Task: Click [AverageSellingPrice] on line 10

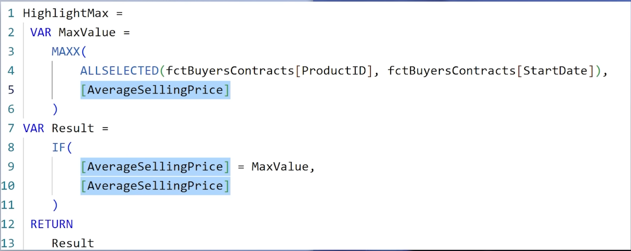Action: point(155,186)
